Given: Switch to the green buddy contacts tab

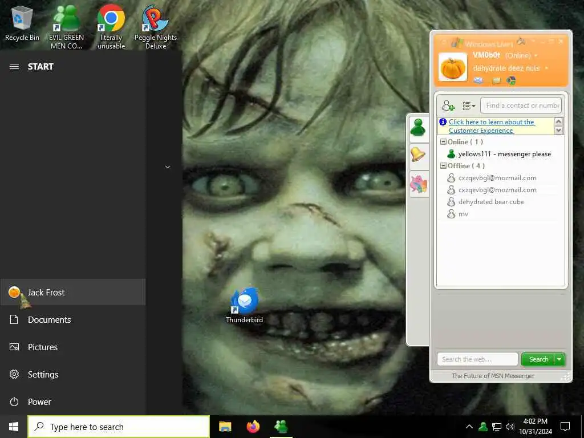Looking at the screenshot, I should click(x=418, y=128).
